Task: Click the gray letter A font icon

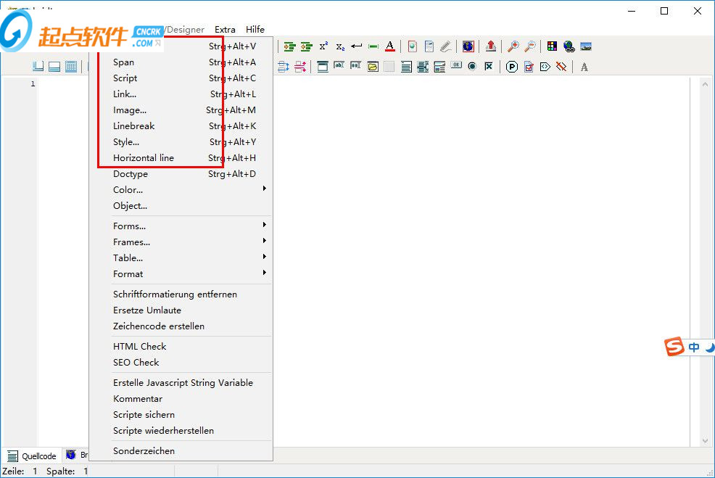Action: pyautogui.click(x=584, y=67)
